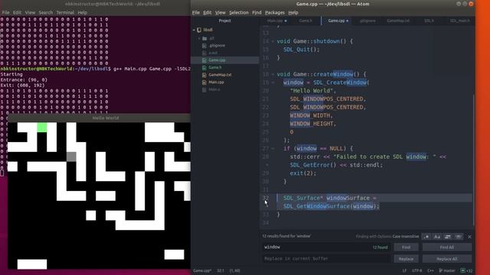Click the Hello World window title bar
490x275 pixels.
[99, 118]
